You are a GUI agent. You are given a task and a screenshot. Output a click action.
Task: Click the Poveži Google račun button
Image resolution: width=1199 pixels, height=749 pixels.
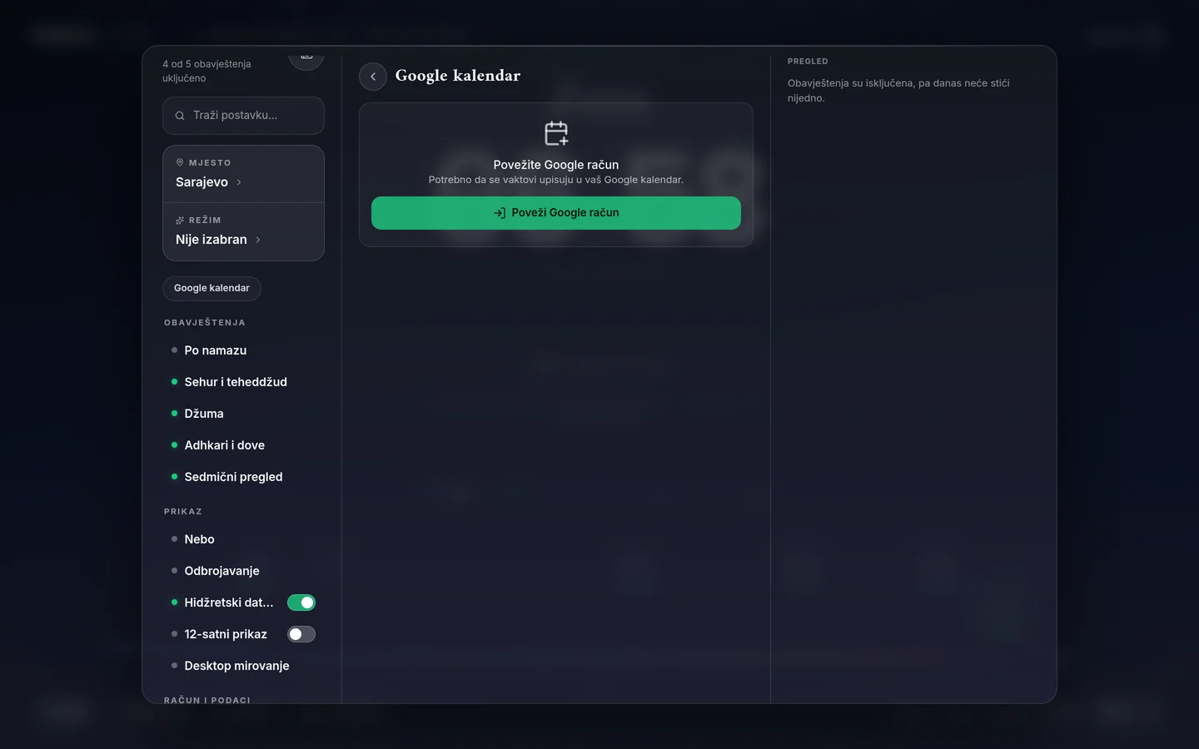tap(556, 213)
